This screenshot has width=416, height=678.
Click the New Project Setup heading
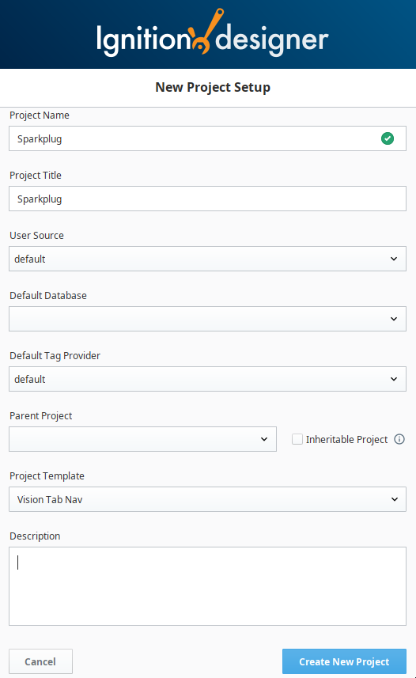(213, 87)
